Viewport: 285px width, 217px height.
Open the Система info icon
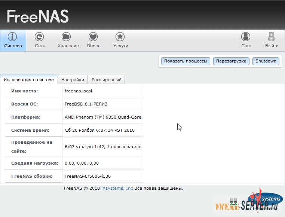12,37
